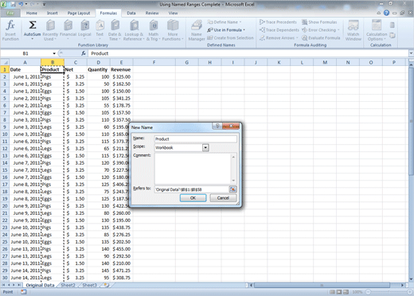Screen dimensions: 414x296
Task: Open Date & Time functions
Action: (x=115, y=30)
